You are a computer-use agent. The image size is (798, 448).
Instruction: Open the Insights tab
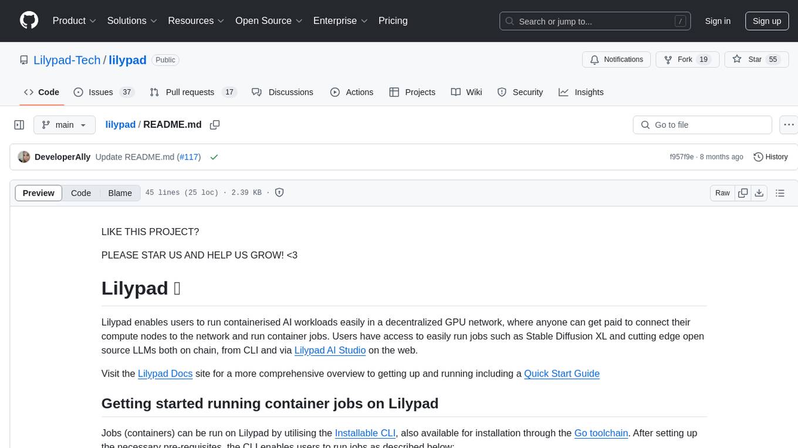point(581,92)
